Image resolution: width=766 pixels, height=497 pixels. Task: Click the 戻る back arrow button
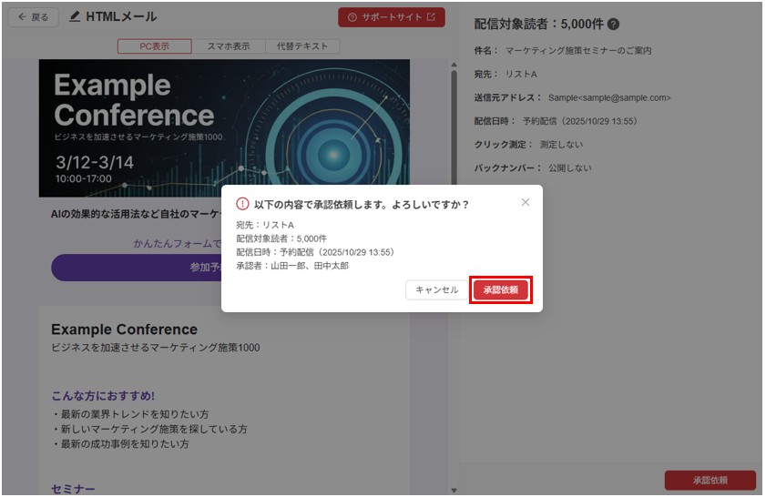33,17
